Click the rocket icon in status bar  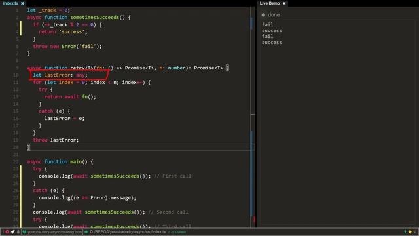12,232
